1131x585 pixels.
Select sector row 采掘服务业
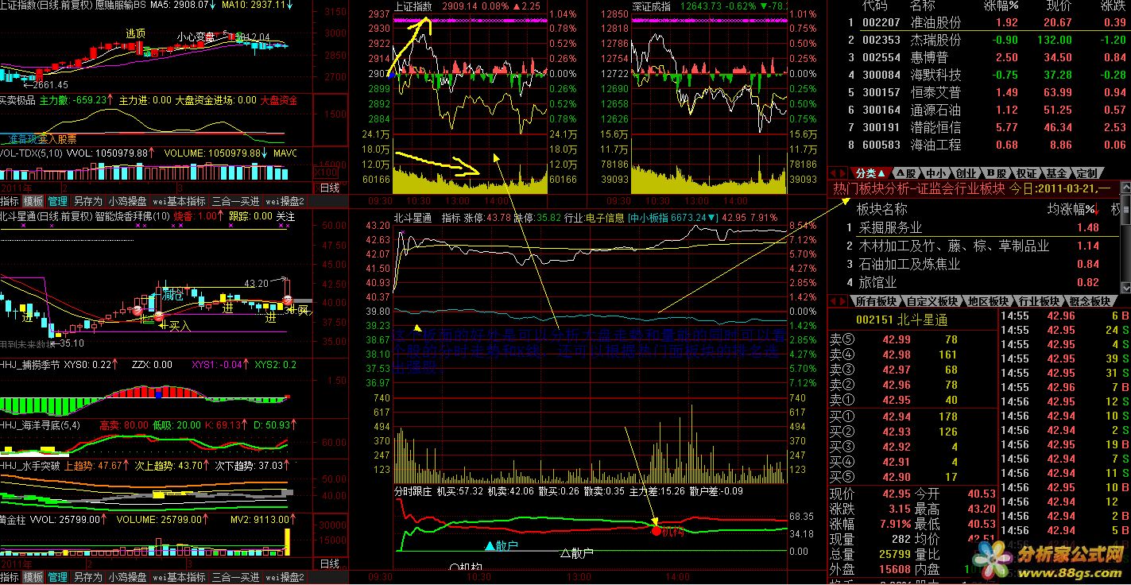click(x=974, y=227)
